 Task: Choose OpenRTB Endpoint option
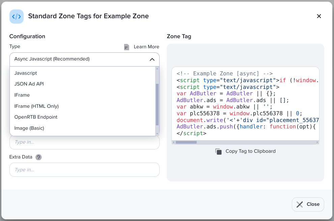82,117
